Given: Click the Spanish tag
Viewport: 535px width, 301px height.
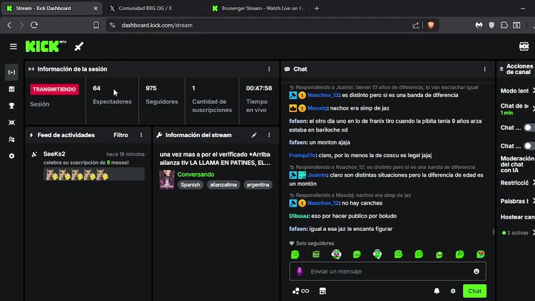Looking at the screenshot, I should click(191, 185).
